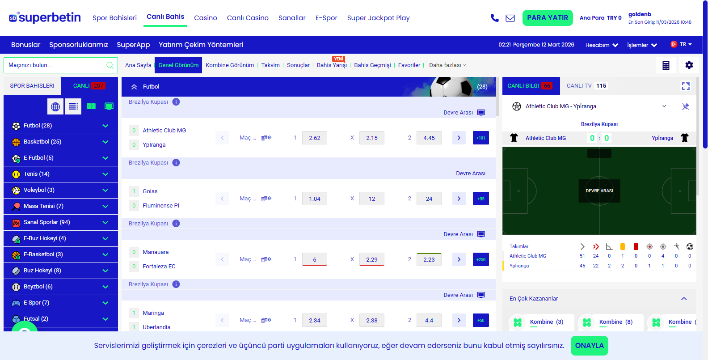Click ONAYLA to accept cookies

pos(590,346)
